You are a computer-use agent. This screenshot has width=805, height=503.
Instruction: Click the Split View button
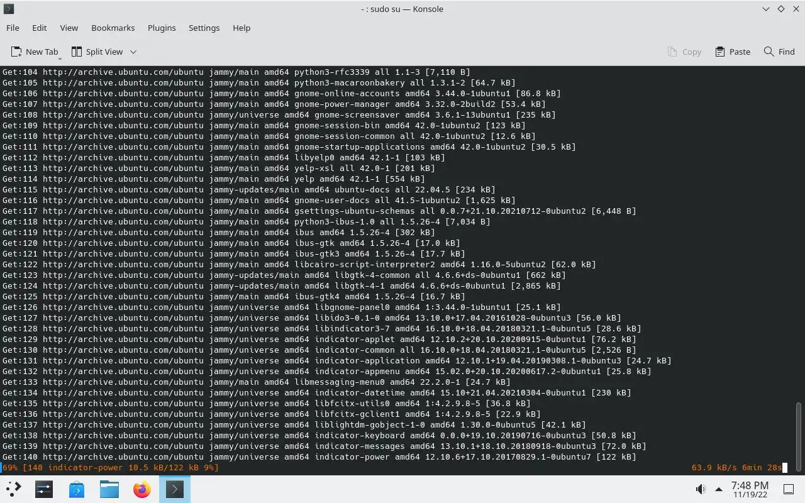[97, 52]
